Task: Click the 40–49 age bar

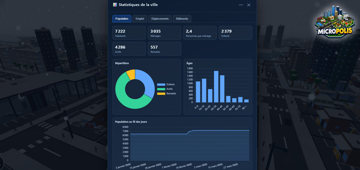Action: tap(222, 89)
